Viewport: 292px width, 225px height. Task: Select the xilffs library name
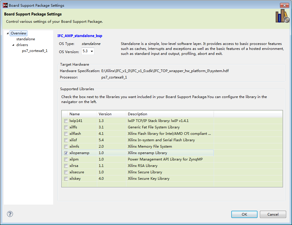(73, 127)
